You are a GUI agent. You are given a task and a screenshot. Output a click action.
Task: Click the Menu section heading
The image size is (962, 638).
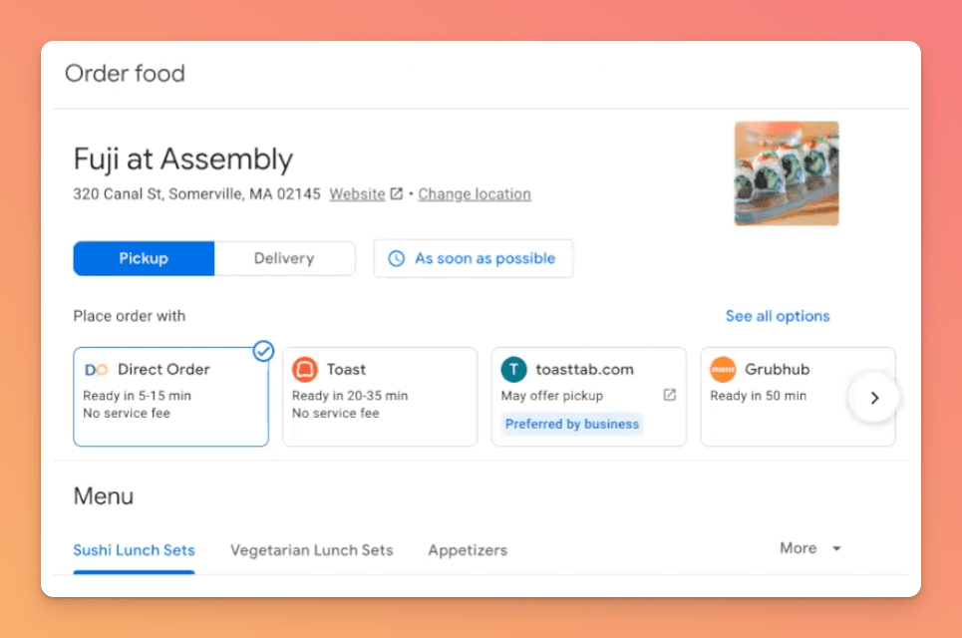[104, 496]
